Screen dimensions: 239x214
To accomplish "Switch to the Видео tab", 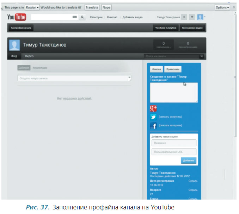I will coord(29,56).
